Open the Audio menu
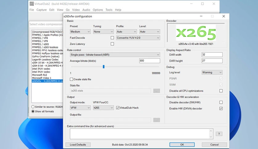 click(86, 10)
